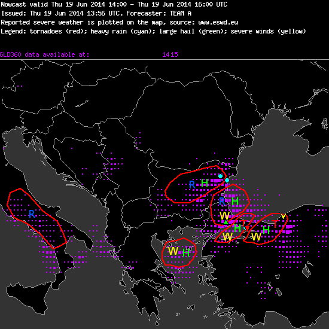
Task: Select the blue R in the Bulgaria outline
Action: tap(192, 185)
